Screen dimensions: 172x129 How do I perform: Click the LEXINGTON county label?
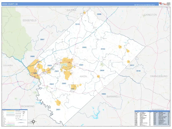150,15
